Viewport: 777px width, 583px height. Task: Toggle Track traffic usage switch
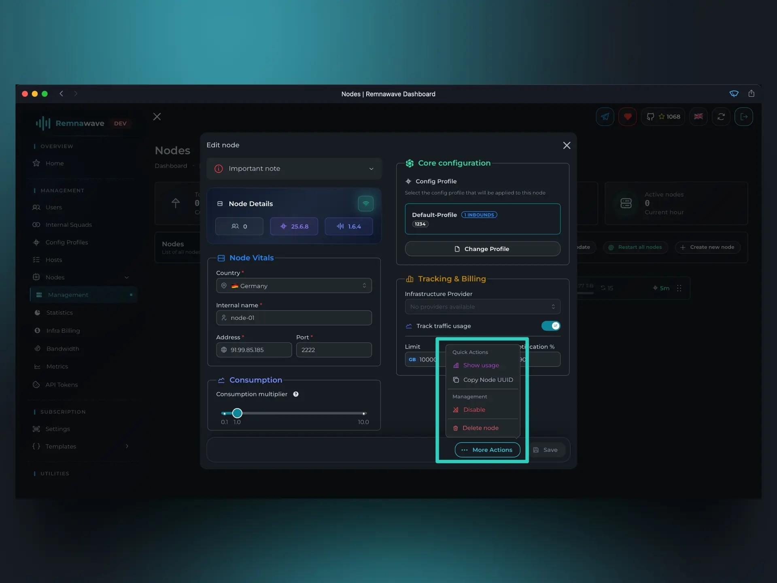tap(550, 326)
